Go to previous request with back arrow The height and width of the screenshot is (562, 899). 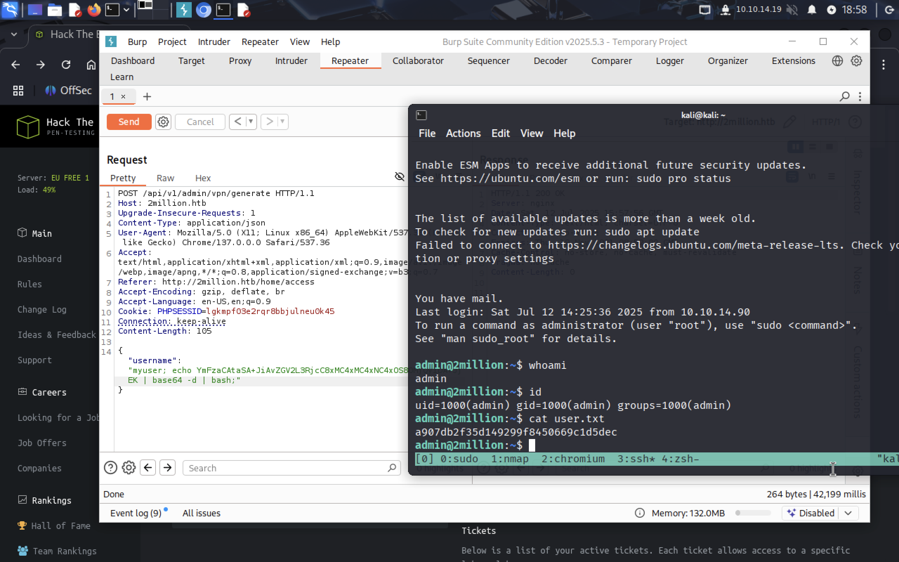[x=238, y=122]
